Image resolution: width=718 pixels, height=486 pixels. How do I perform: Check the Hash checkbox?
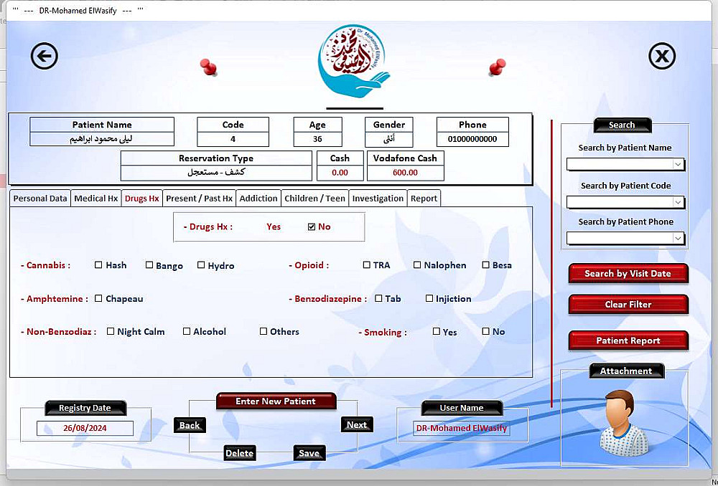point(98,265)
